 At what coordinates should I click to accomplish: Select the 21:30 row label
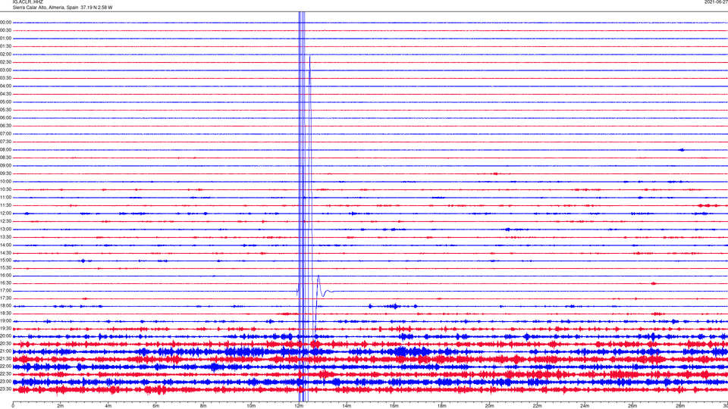pyautogui.click(x=5, y=358)
